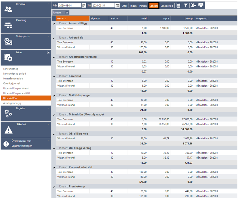Open the Personal module people icon
Image resolution: width=241 pixels, height=198 pixels.
[x=8, y=10]
